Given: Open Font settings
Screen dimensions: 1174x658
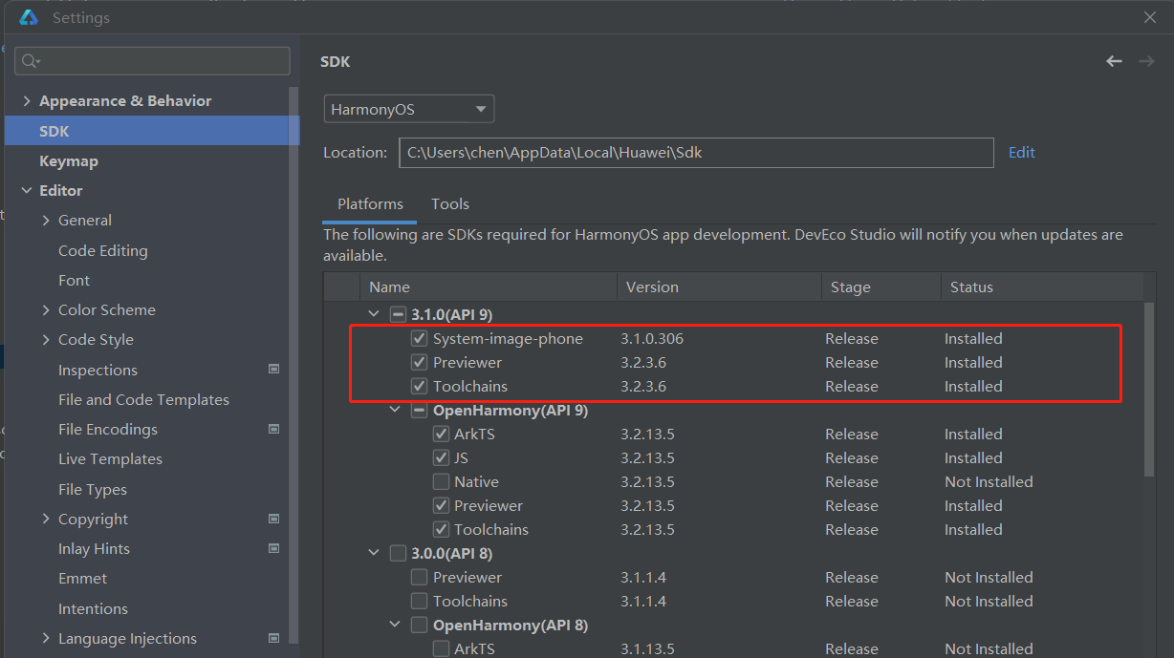Looking at the screenshot, I should (74, 280).
